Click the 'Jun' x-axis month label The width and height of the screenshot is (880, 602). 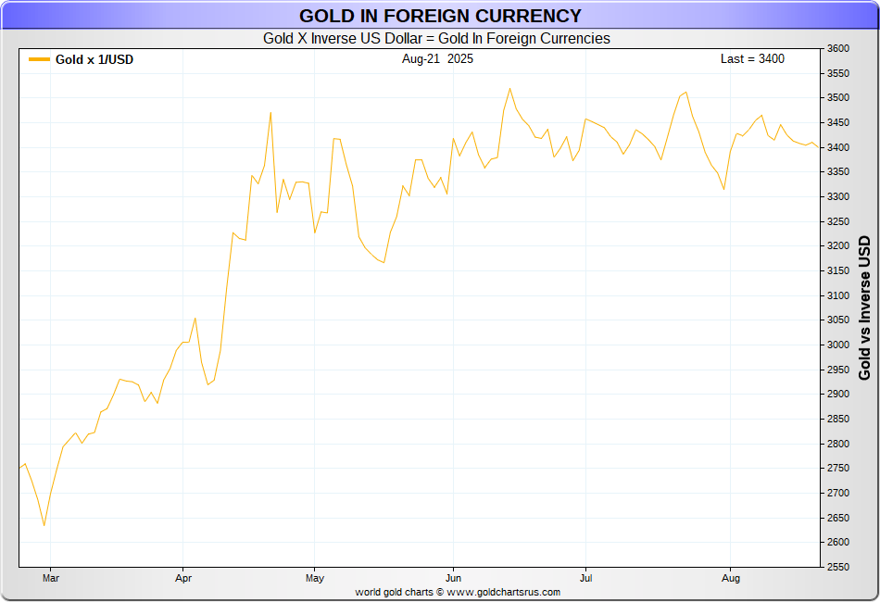[453, 578]
